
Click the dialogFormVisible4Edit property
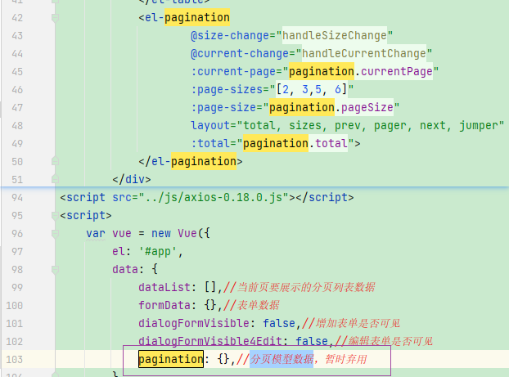210,341
